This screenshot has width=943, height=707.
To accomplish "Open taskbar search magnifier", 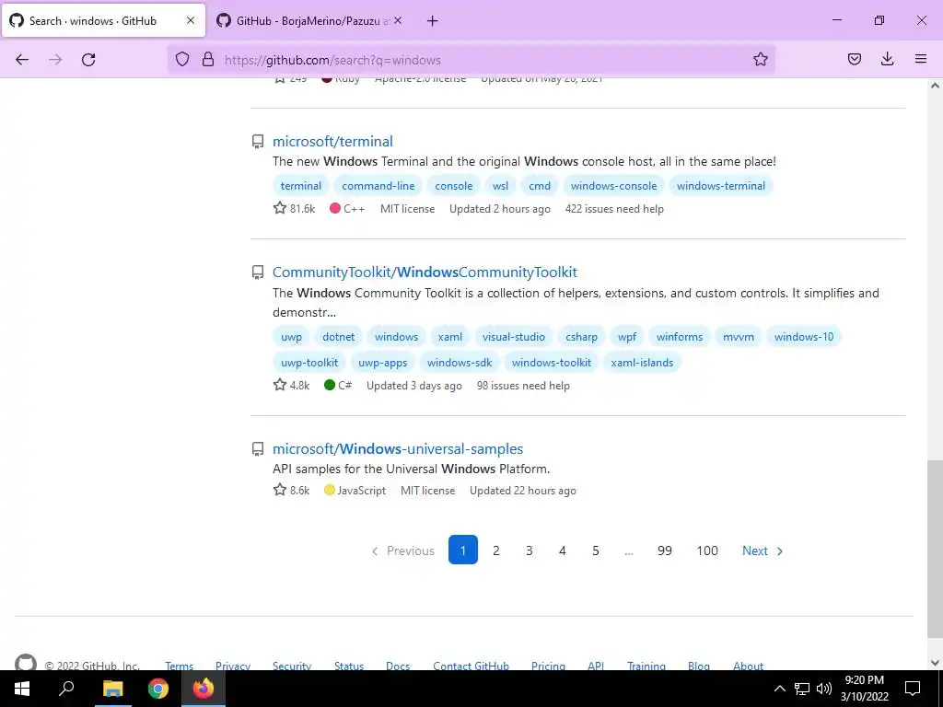I will (x=66, y=689).
